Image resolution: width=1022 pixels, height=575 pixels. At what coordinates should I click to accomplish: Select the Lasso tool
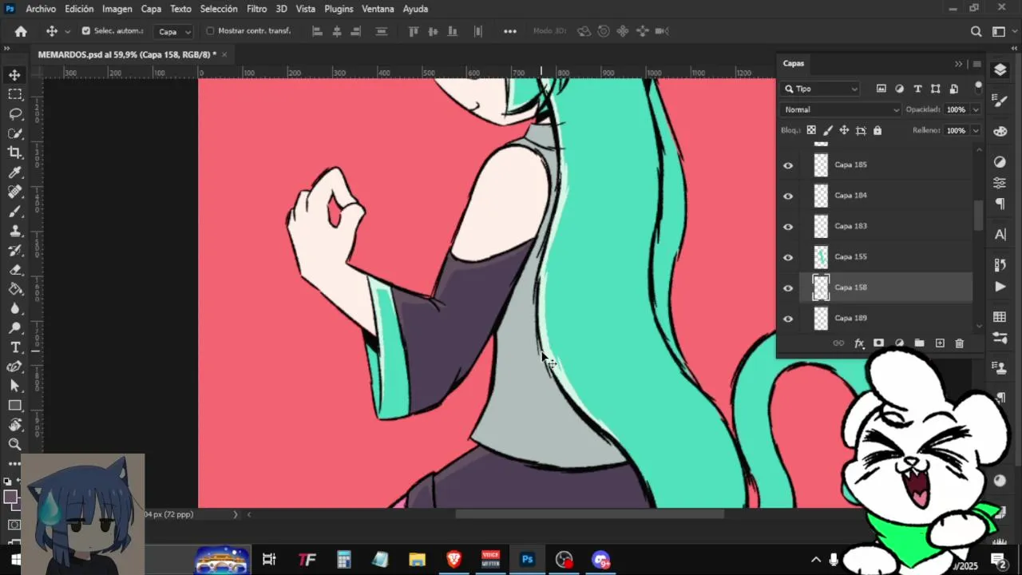(14, 113)
